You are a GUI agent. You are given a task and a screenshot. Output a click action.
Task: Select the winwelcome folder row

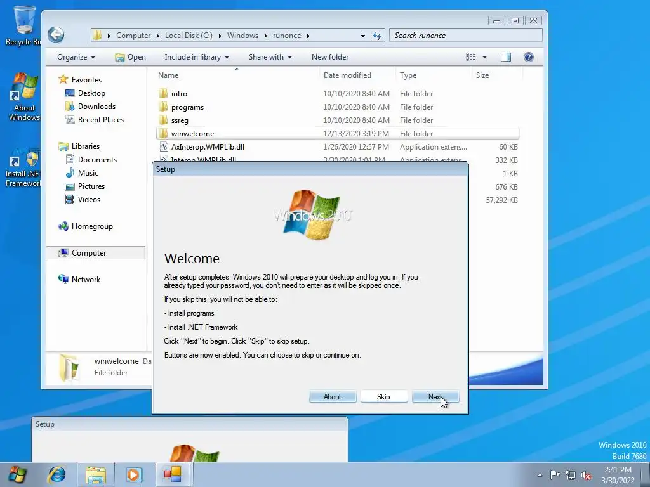[338, 133]
